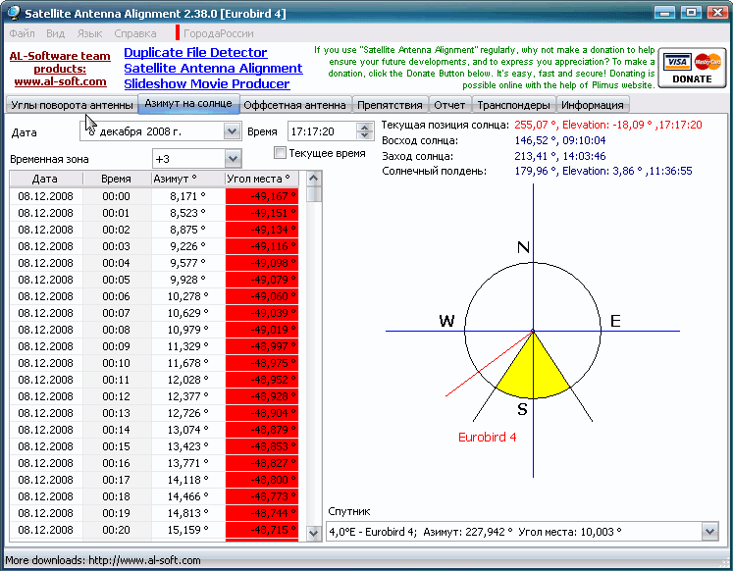Click the time spinner up arrow

pos(364,127)
